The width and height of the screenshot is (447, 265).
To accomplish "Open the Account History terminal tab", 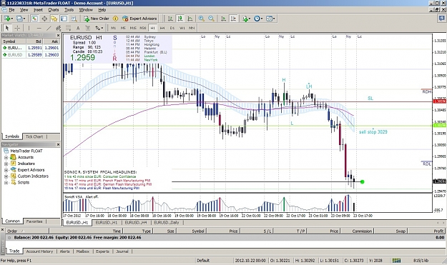I will (39, 251).
